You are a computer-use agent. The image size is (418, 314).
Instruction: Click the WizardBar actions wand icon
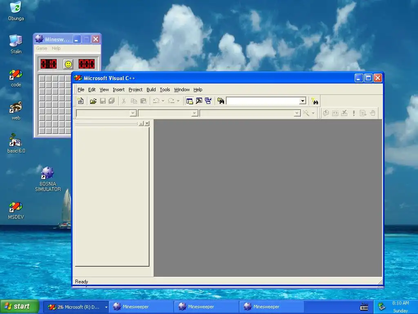point(306,113)
